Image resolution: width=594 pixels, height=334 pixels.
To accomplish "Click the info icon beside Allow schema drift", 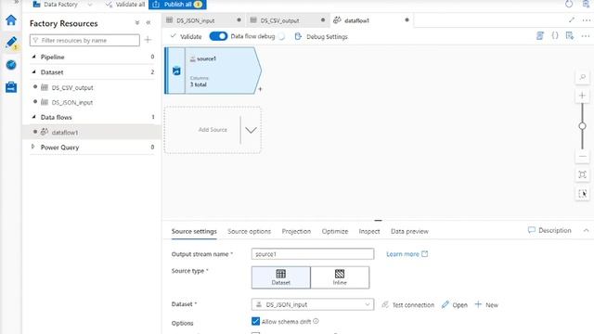I will pos(316,321).
